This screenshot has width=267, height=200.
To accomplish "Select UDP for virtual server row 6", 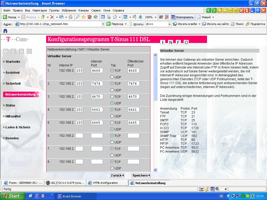I will 112,142.
